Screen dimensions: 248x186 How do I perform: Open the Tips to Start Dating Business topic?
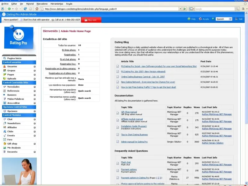point(135,135)
